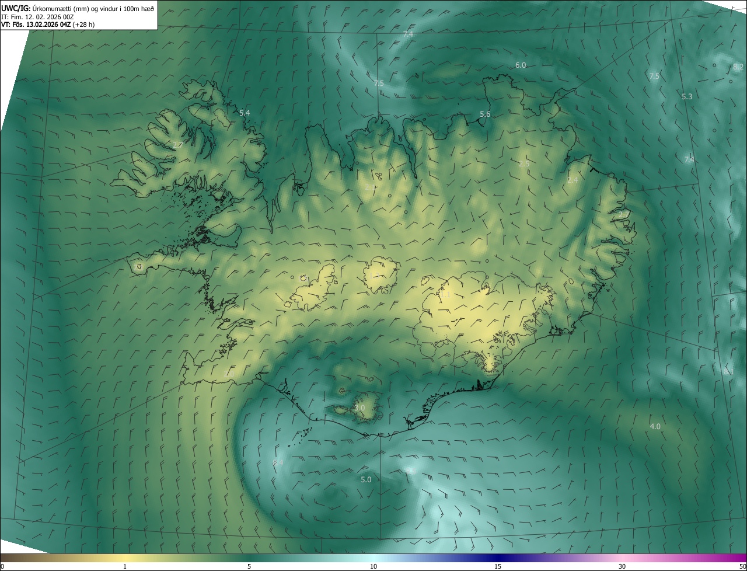Click the '2.4' value label on the map
747x571 pixels.
point(573,180)
